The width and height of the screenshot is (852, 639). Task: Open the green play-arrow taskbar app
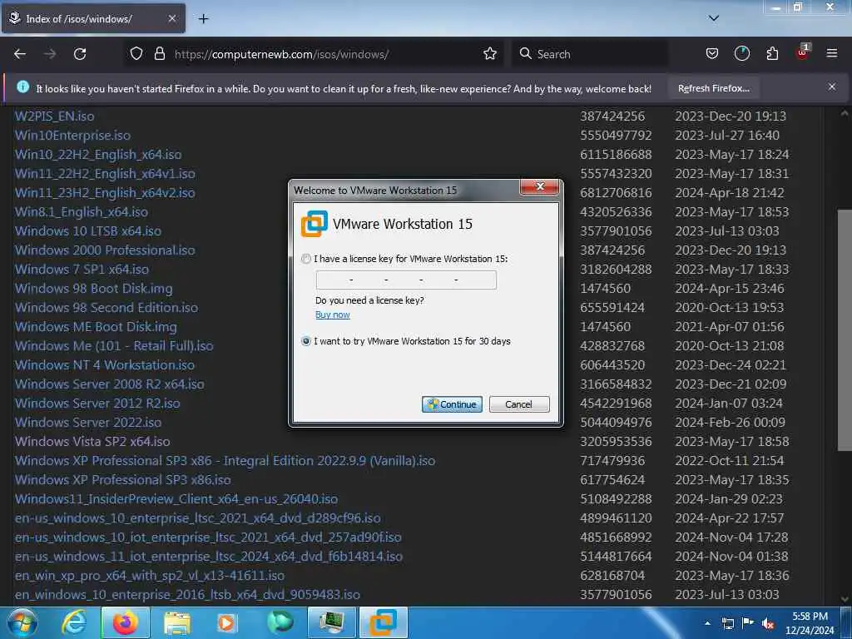coord(280,622)
